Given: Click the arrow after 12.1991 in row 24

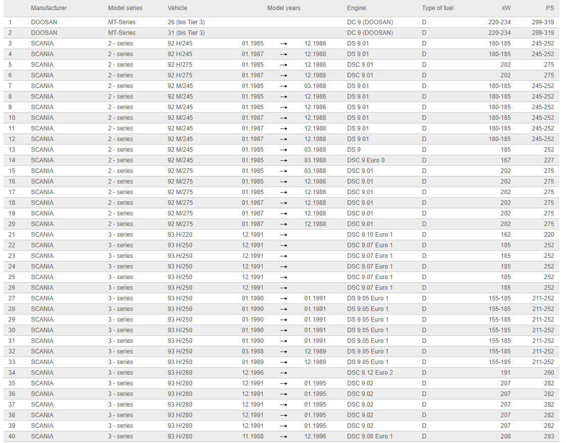Looking at the screenshot, I should point(284,267).
